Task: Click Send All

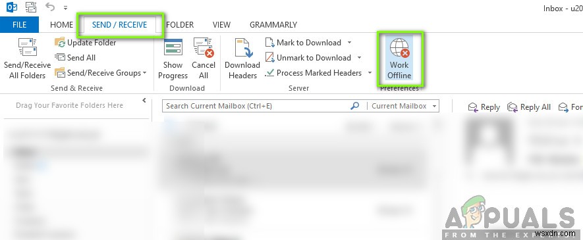Action: tap(76, 57)
